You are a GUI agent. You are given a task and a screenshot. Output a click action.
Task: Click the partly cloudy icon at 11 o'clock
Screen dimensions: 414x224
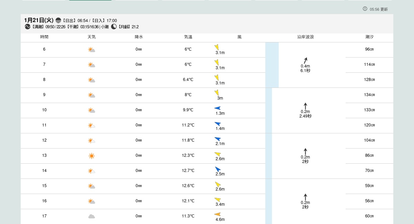point(91,125)
